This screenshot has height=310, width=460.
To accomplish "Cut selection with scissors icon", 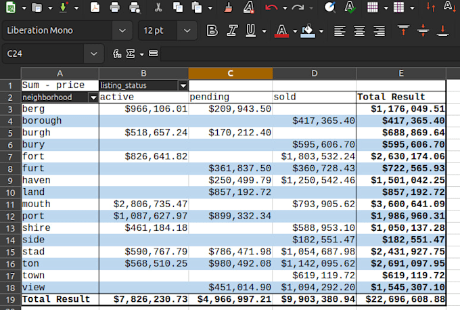I will point(158,7).
